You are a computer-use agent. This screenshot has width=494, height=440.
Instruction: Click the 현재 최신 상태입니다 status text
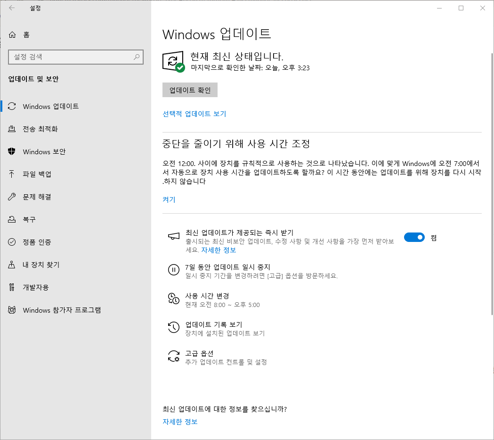[237, 57]
